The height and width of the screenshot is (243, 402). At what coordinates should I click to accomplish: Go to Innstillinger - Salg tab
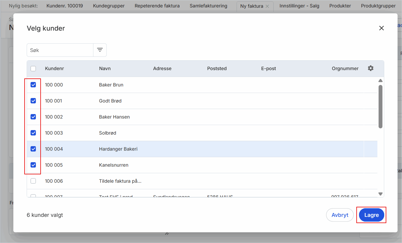299,6
